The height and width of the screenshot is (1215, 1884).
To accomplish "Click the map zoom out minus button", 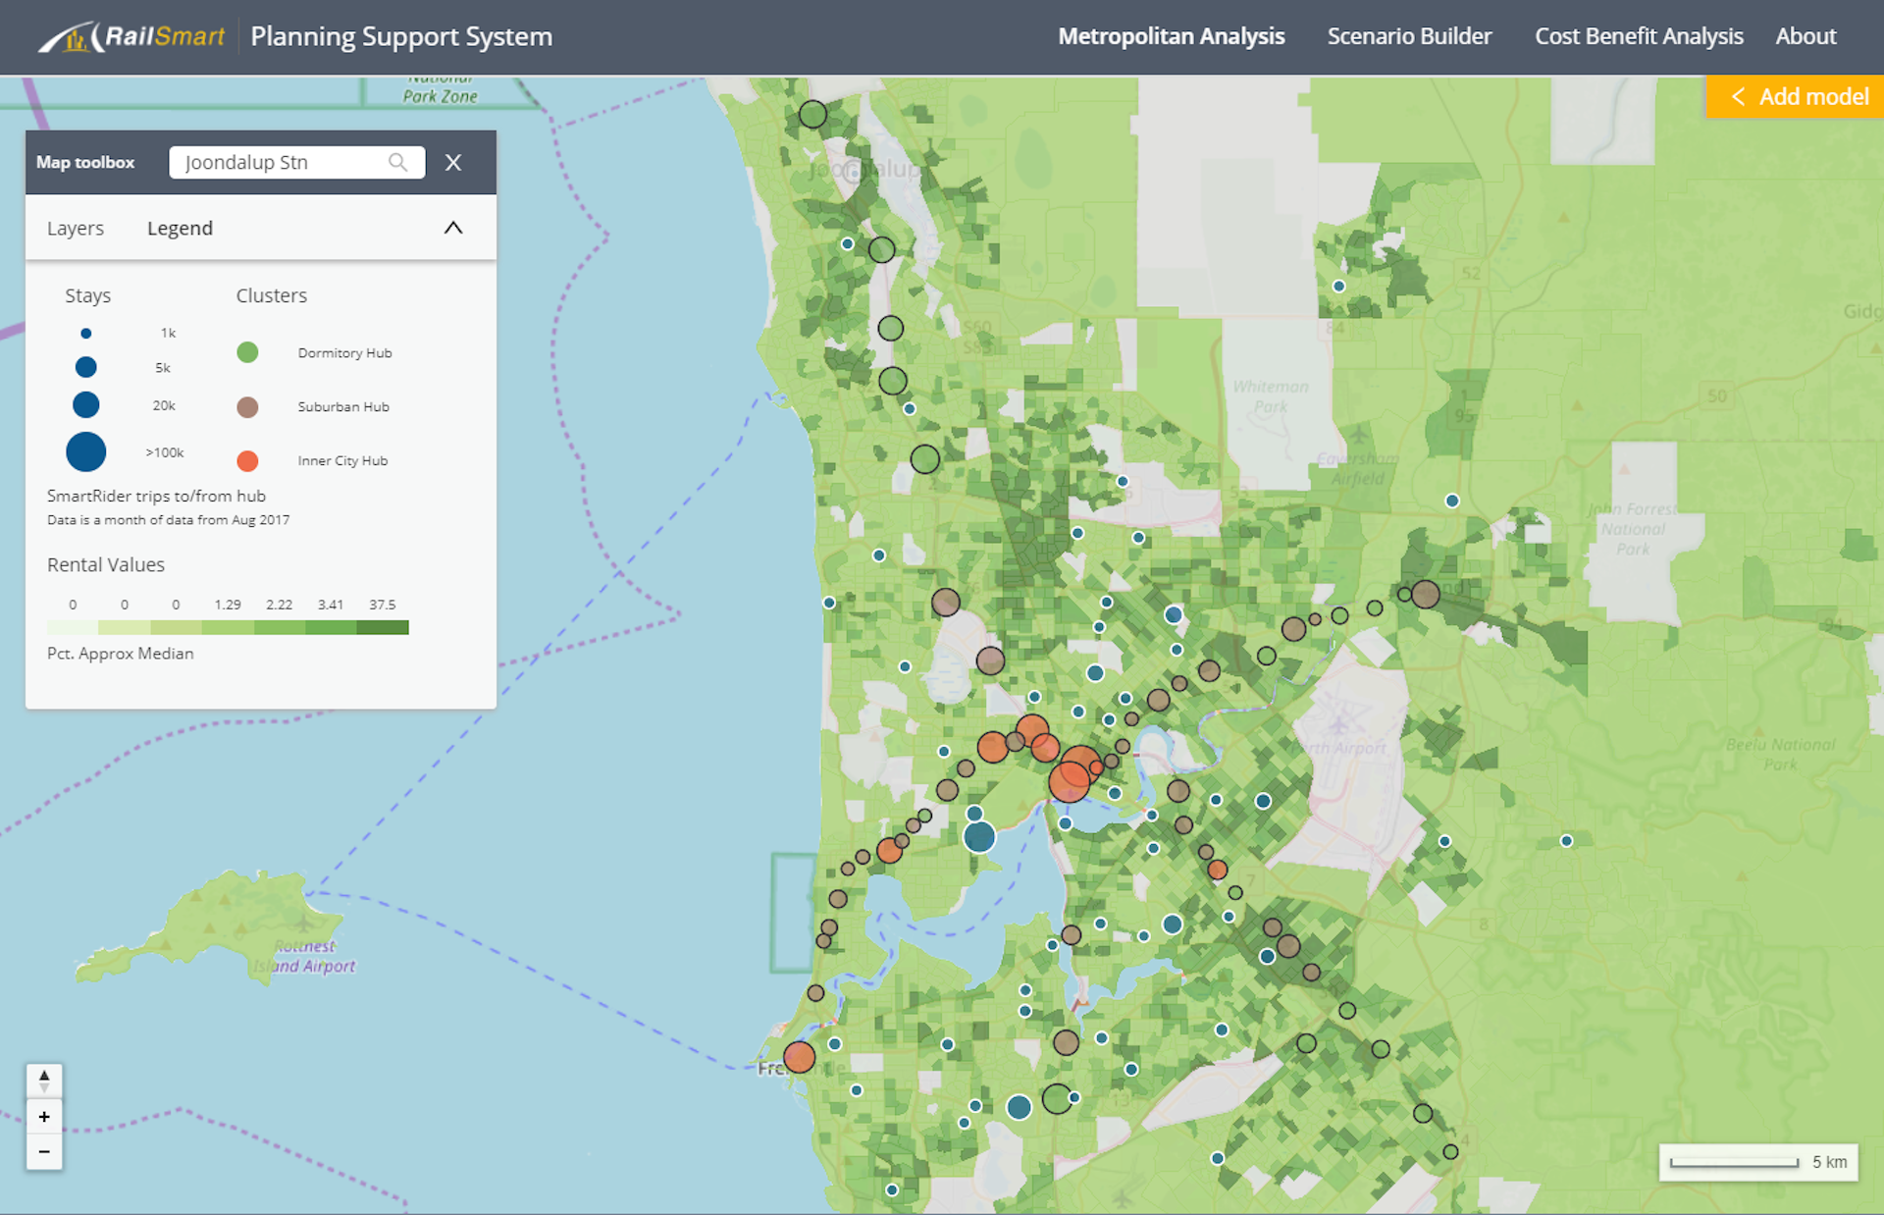I will tap(44, 1151).
